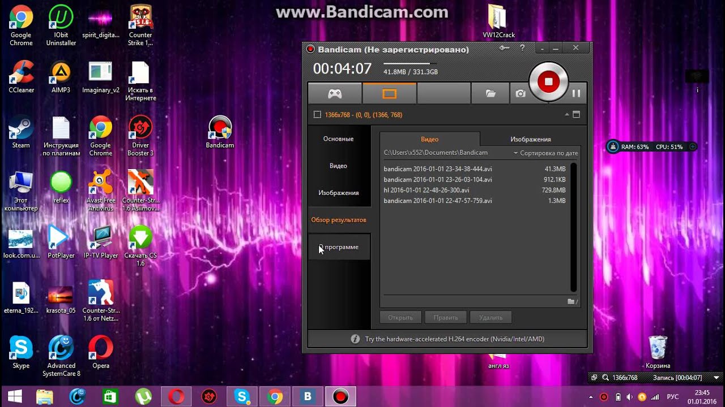The height and width of the screenshot is (407, 725).
Task: Click the Удалить button
Action: [x=491, y=318]
